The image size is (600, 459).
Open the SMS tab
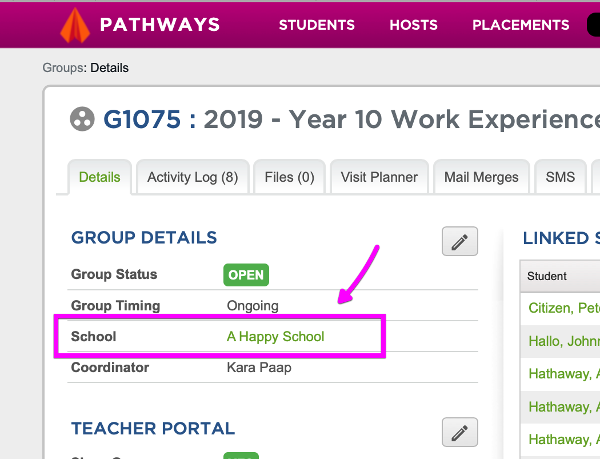(560, 177)
